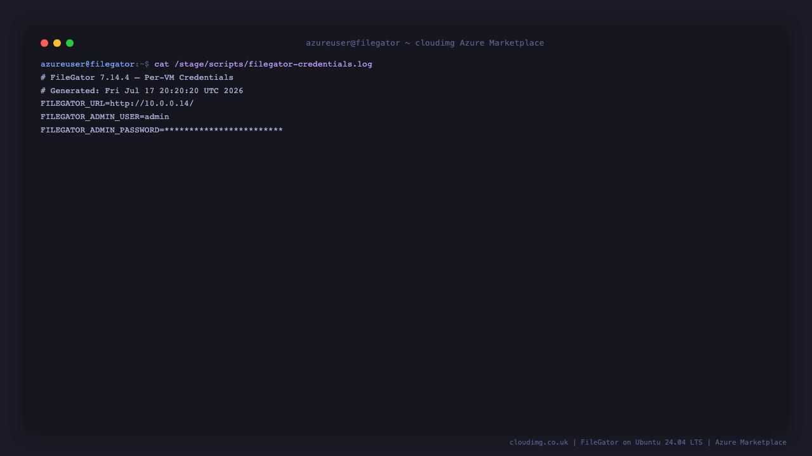Click the yellow minimize window dot
Screen dimensions: 812x456
click(57, 43)
